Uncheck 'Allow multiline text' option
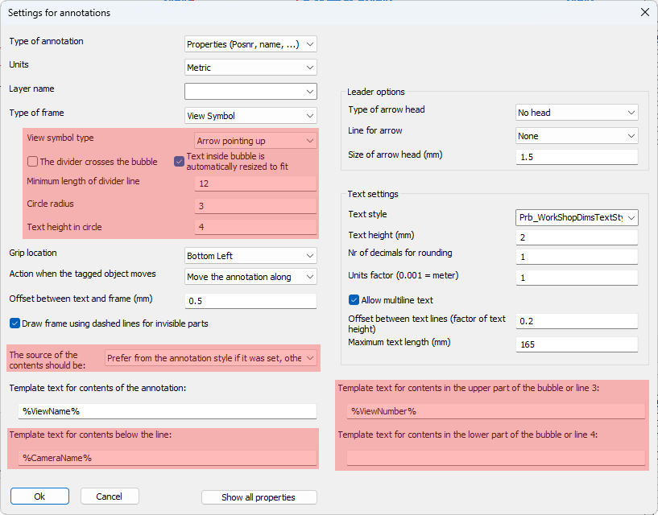Viewport: 658px width, 515px height. point(354,300)
